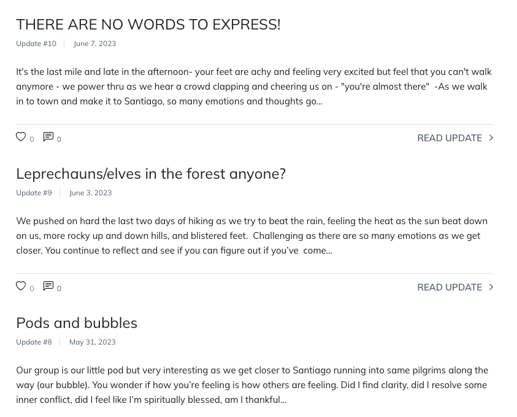Like the Update #10 post with heart icon
This screenshot has height=417, width=517.
21,137
